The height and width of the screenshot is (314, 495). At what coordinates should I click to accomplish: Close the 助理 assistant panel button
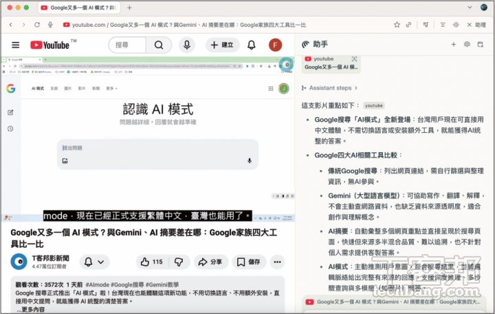click(476, 25)
